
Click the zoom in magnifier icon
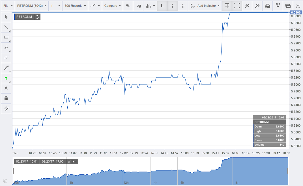click(x=247, y=6)
